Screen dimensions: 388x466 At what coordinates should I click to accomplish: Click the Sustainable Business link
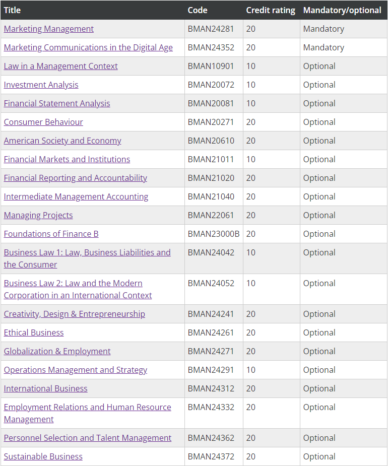43,457
